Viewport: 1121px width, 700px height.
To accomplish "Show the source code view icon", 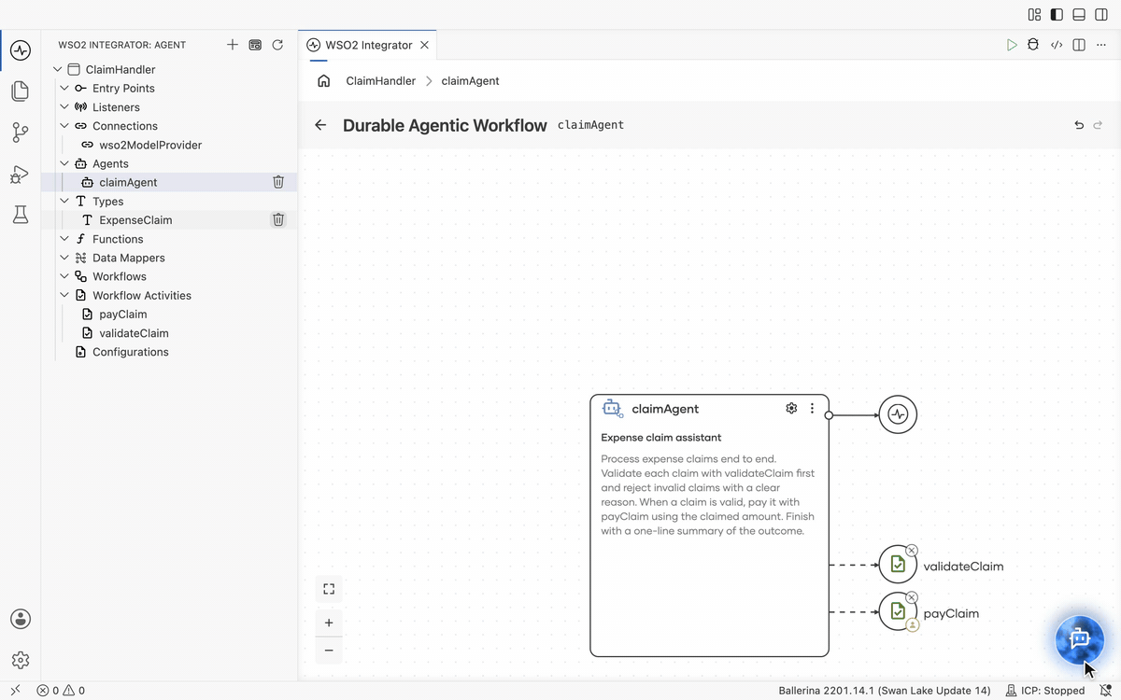I will pos(1057,45).
